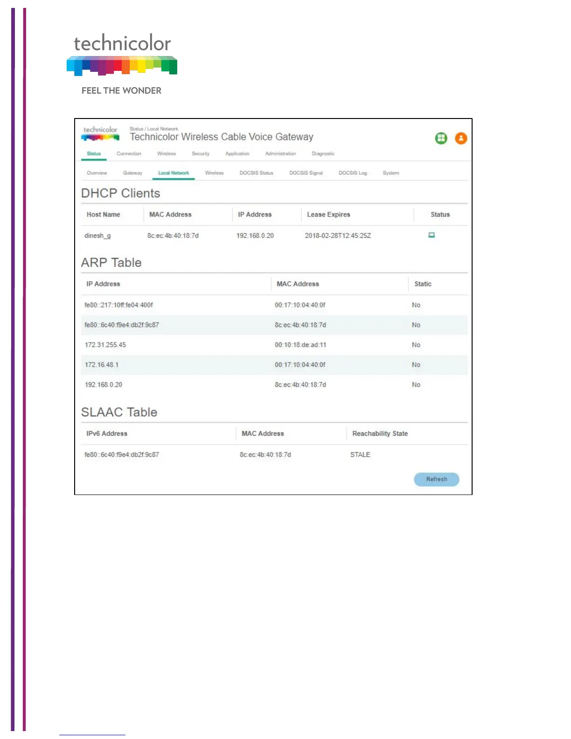Click the Status / Local Network breadcrumb
Viewport: 571px width, 739px height.
click(154, 129)
